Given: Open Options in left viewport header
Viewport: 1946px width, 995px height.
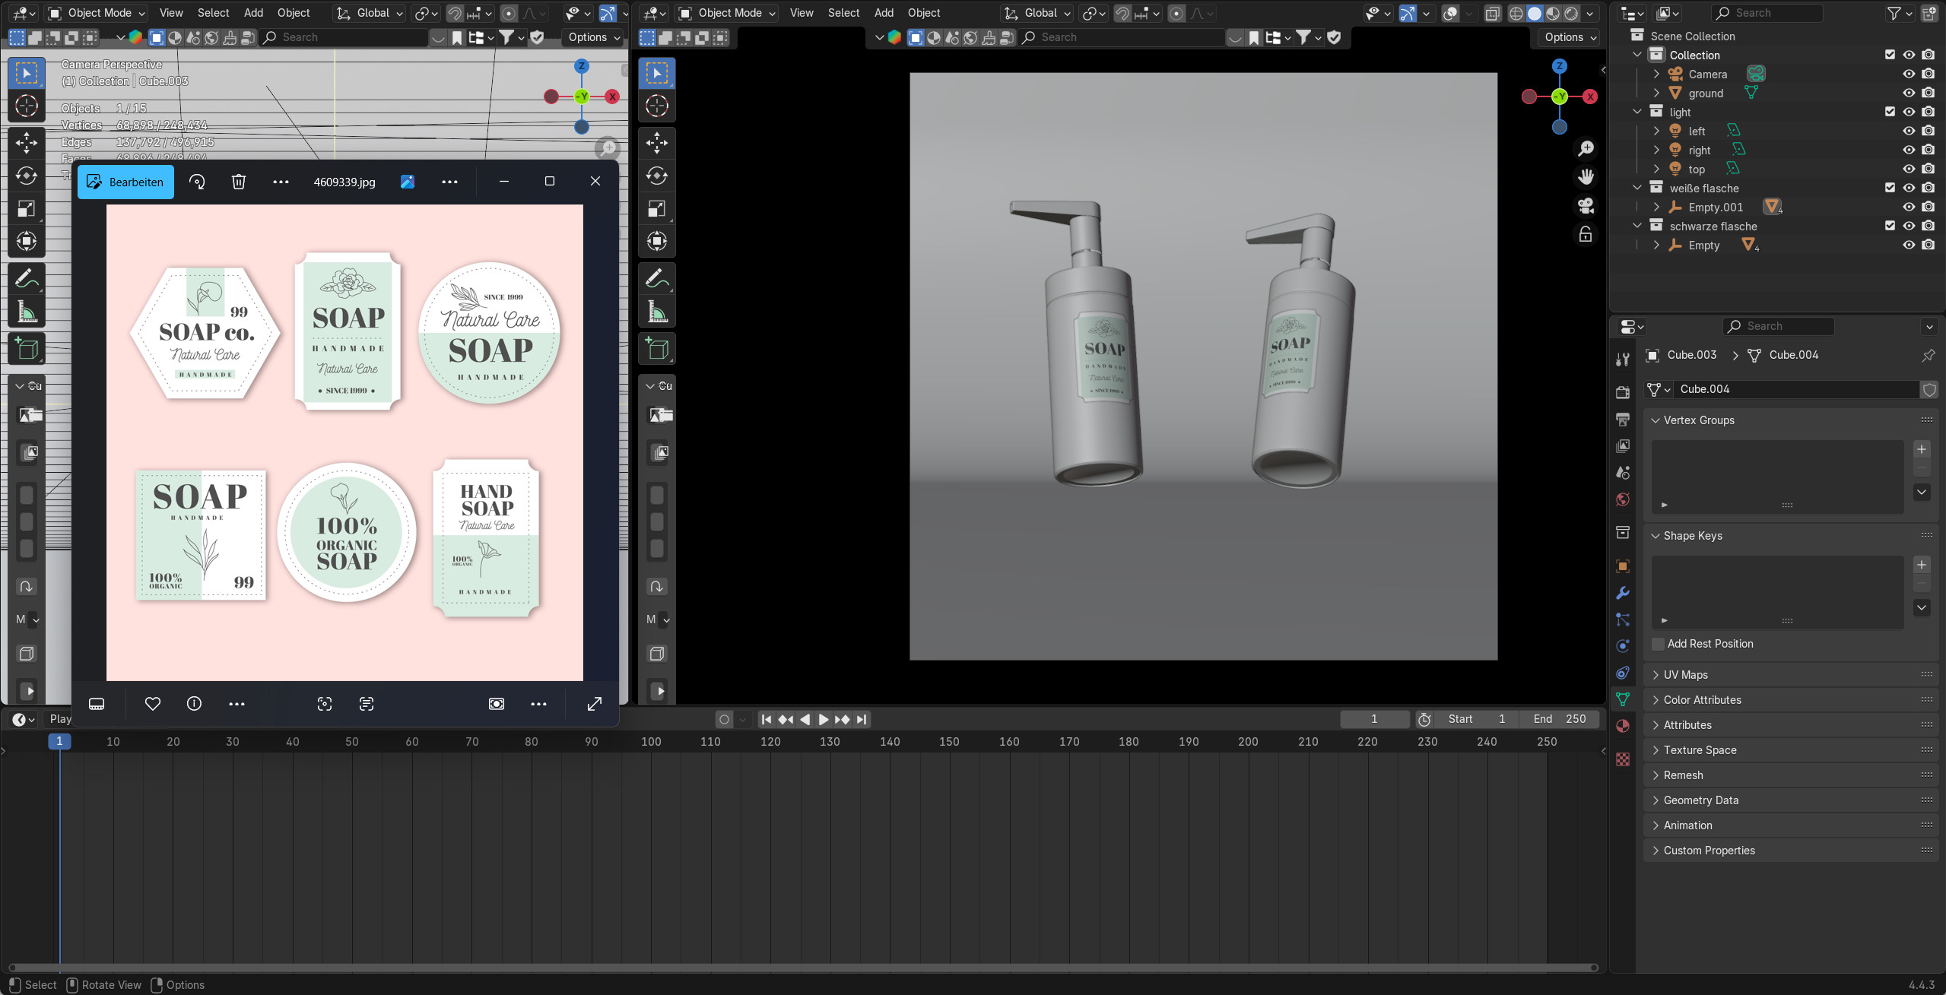Looking at the screenshot, I should tap(594, 37).
